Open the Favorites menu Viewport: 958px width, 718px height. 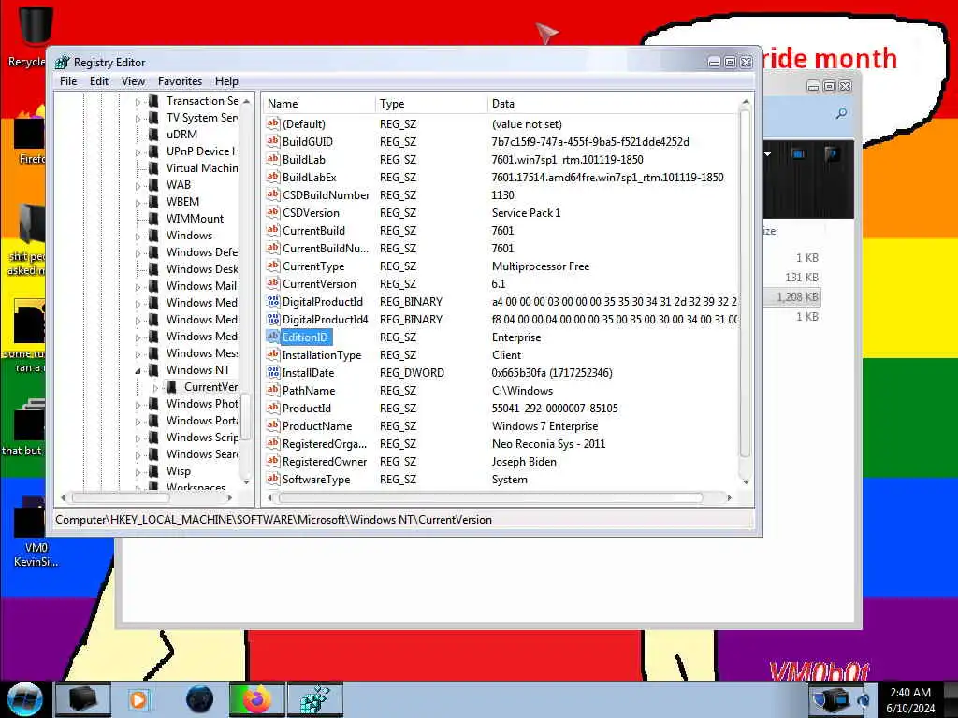click(180, 81)
